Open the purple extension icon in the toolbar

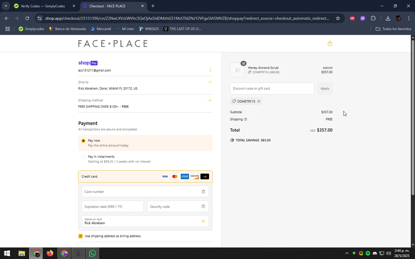(x=363, y=18)
